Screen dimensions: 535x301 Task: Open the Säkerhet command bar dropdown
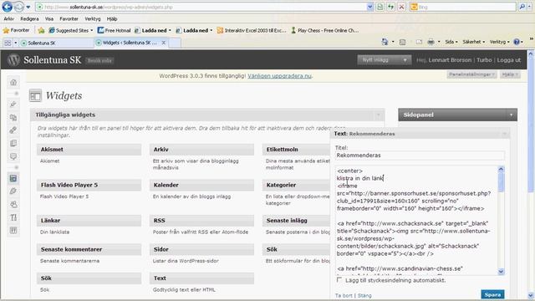474,42
